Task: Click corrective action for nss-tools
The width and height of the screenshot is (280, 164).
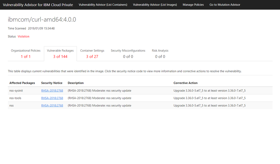Action: point(209,98)
